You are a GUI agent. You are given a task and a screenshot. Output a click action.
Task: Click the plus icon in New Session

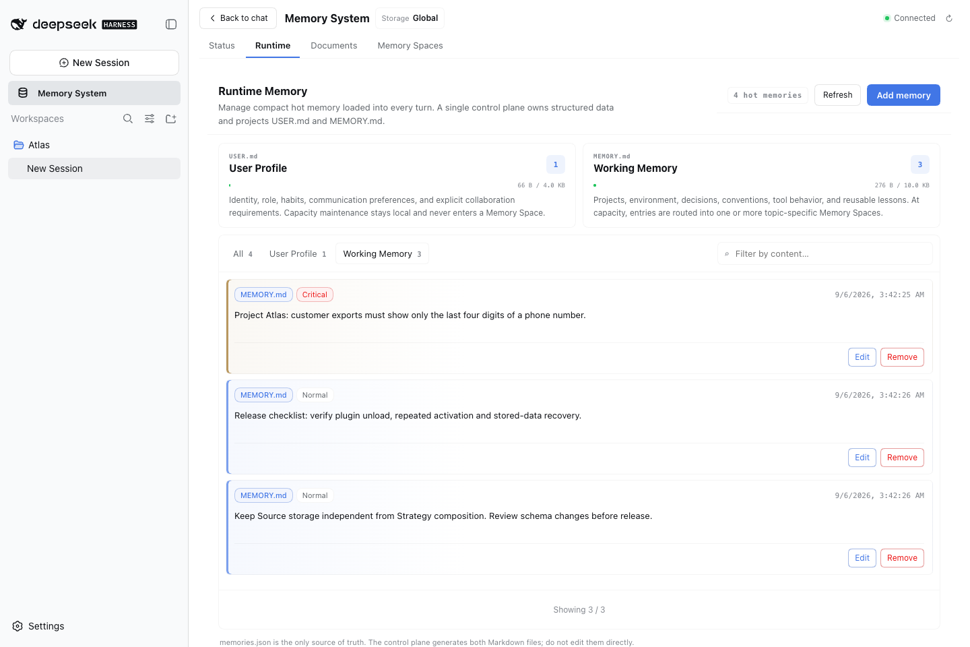coord(64,63)
